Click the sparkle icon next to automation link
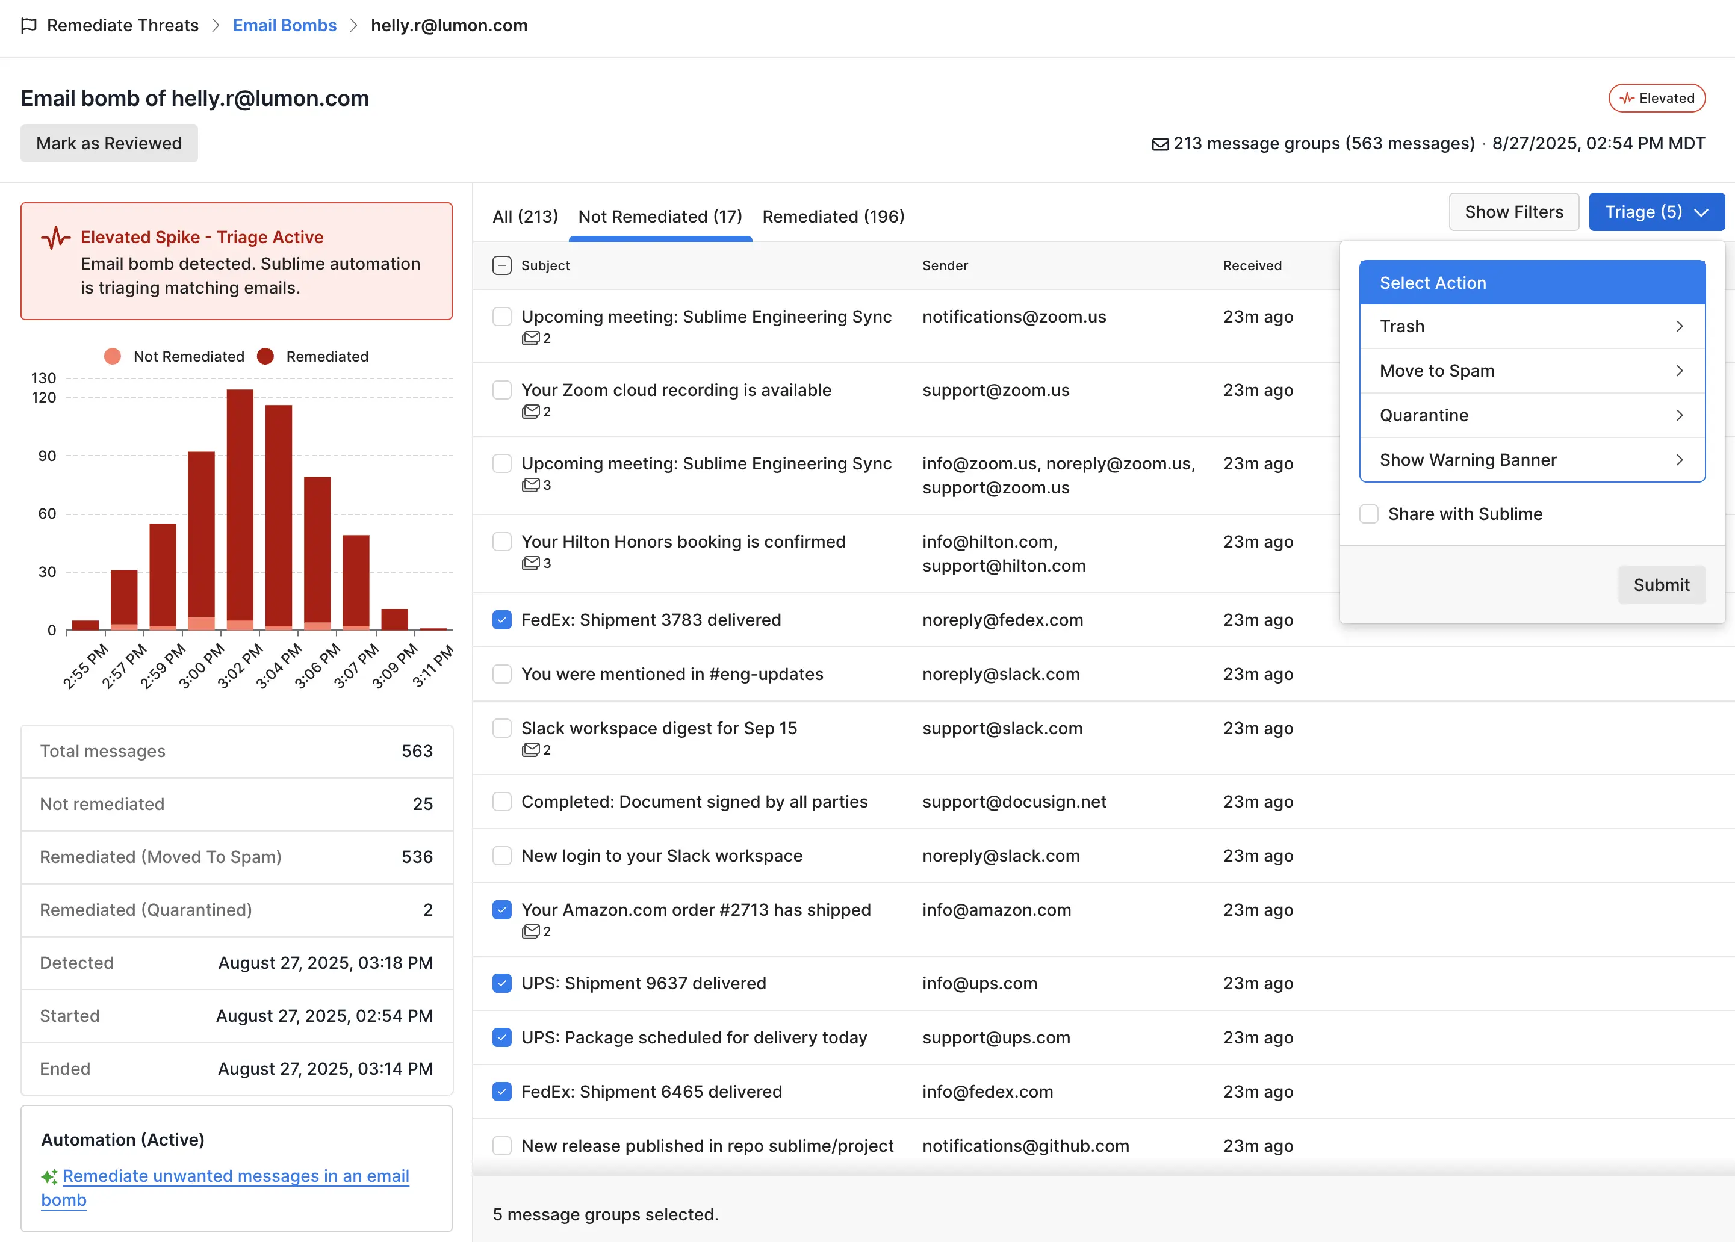The width and height of the screenshot is (1735, 1242). [x=50, y=1176]
